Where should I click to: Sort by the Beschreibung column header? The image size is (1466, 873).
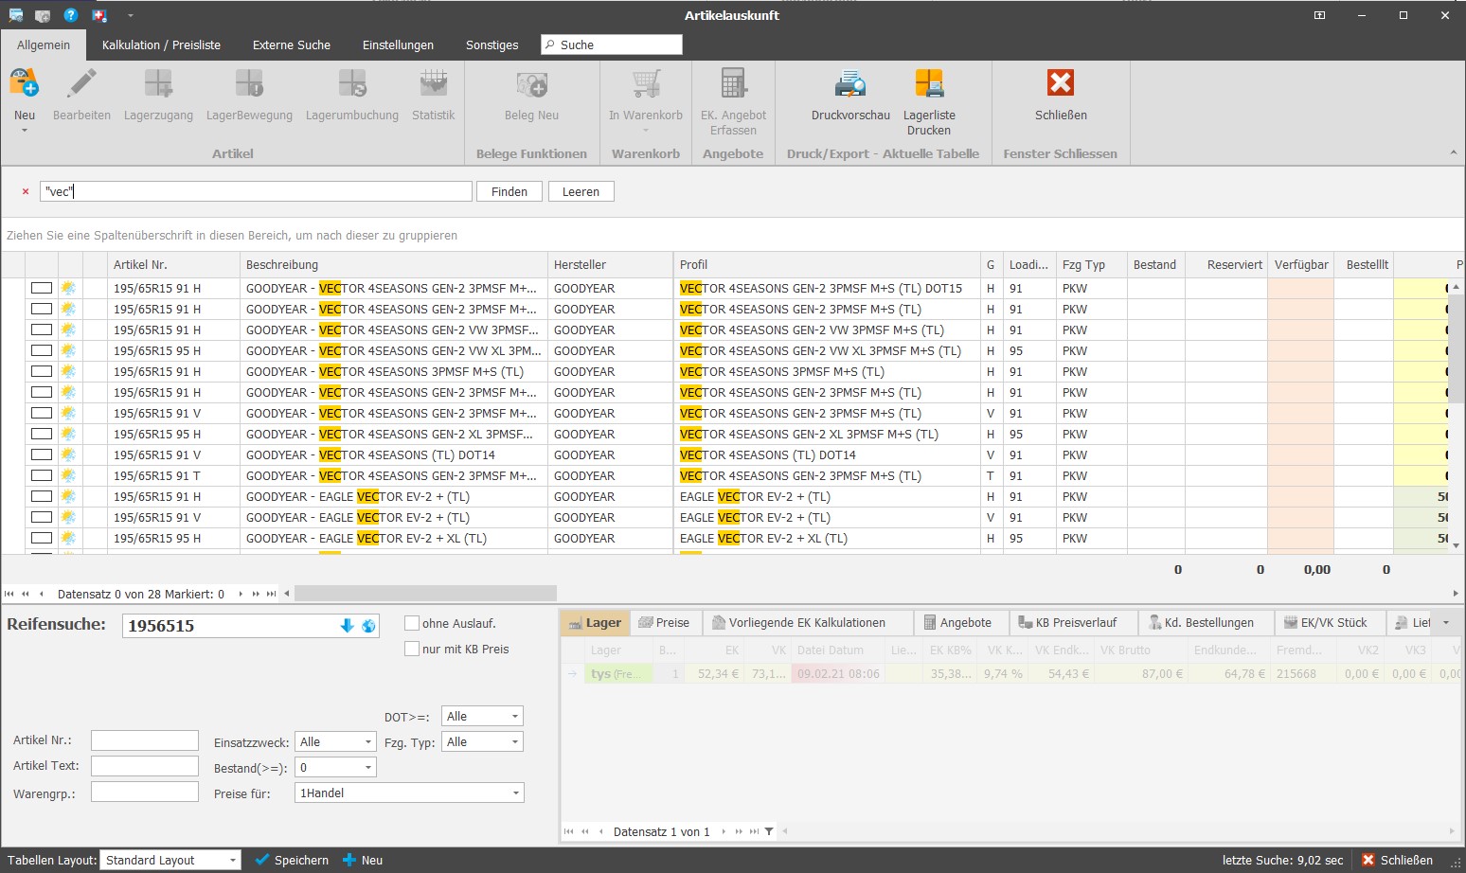point(393,264)
